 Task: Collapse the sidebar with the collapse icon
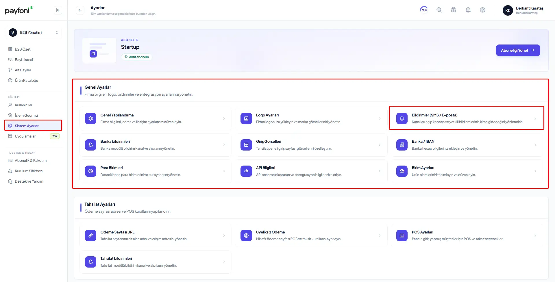58,10
